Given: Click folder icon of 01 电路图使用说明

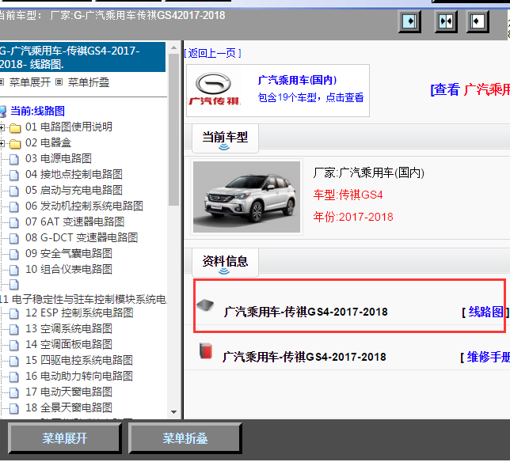Looking at the screenshot, I should click(14, 127).
